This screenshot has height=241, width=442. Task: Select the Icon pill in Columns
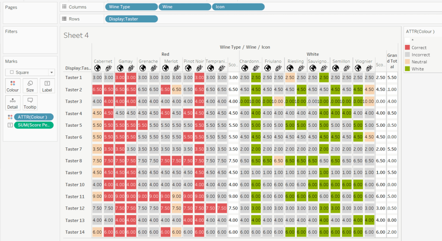(238, 7)
